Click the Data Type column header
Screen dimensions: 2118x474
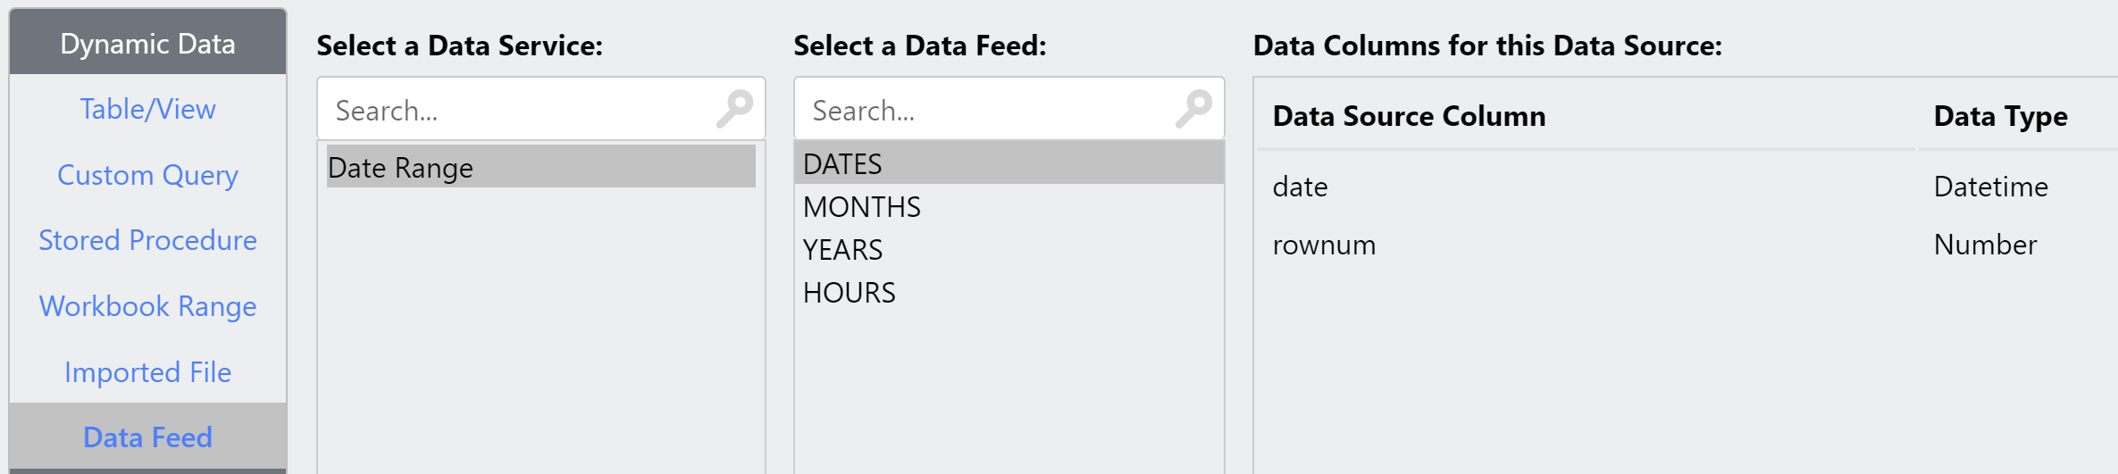2000,116
